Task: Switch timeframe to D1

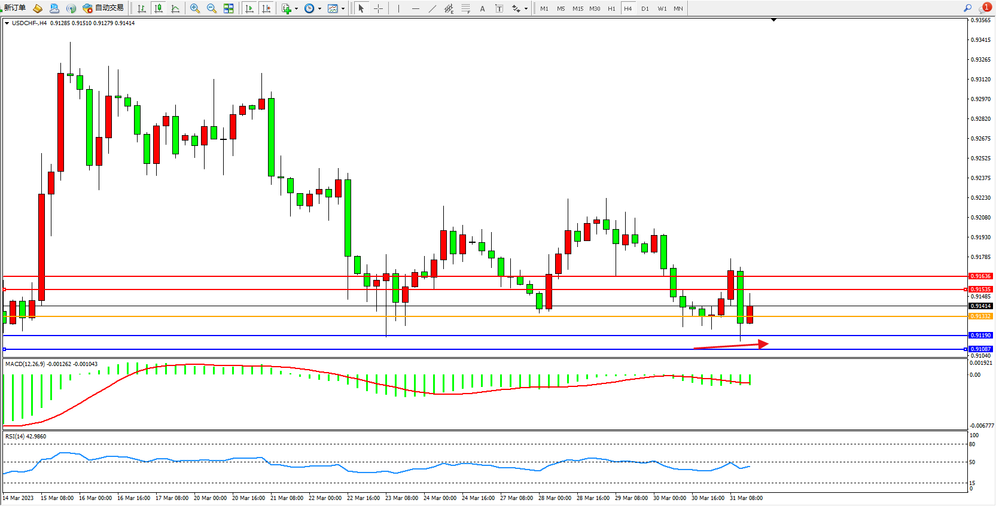Action: 645,8
